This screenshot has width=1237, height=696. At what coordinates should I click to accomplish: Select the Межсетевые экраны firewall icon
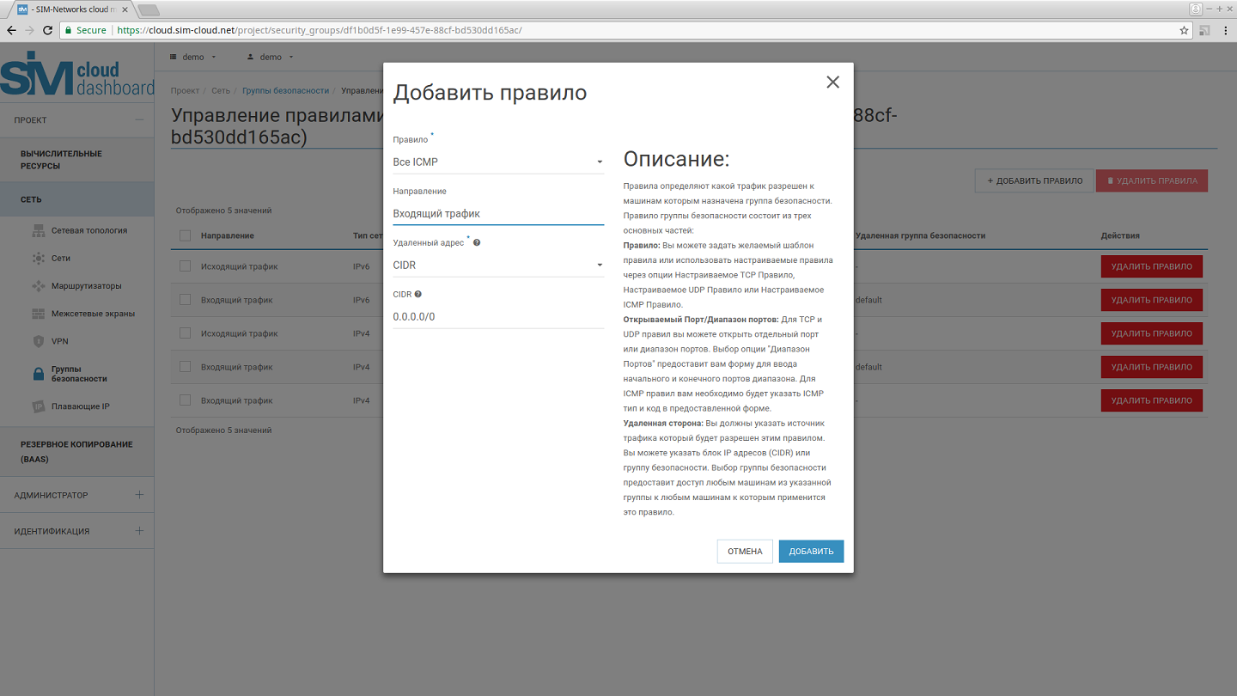click(39, 314)
